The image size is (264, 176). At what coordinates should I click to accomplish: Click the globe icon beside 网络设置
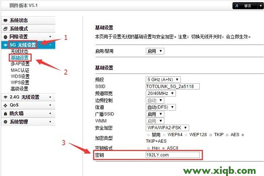pyautogui.click(x=5, y=37)
